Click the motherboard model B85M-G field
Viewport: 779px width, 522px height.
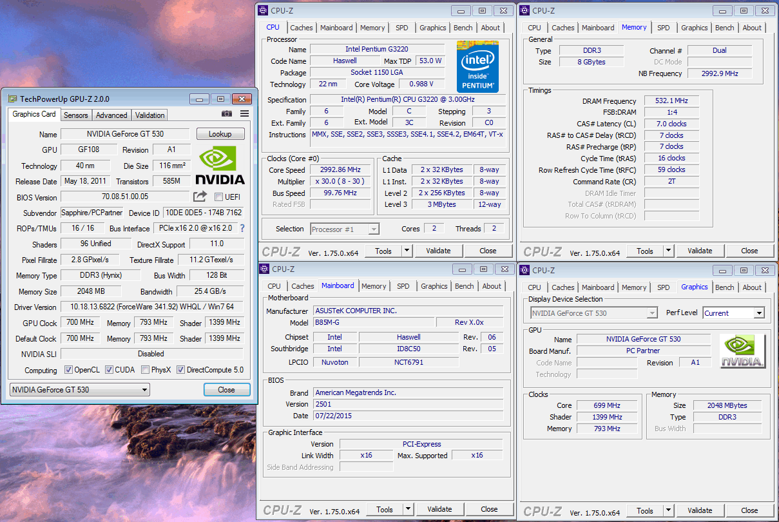coord(373,322)
